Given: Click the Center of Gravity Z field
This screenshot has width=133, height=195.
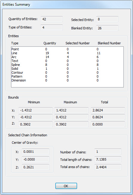Looking at the screenshot, I should tap(36, 167).
